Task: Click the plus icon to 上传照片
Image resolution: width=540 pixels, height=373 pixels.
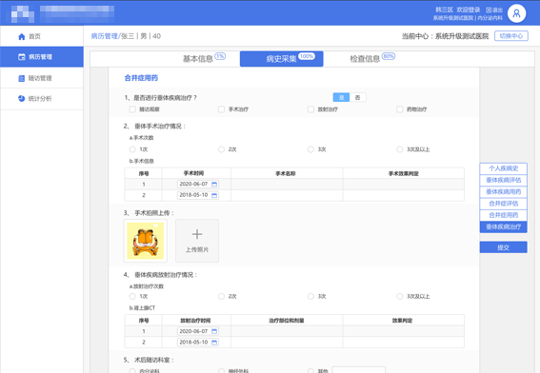Action: pos(197,234)
